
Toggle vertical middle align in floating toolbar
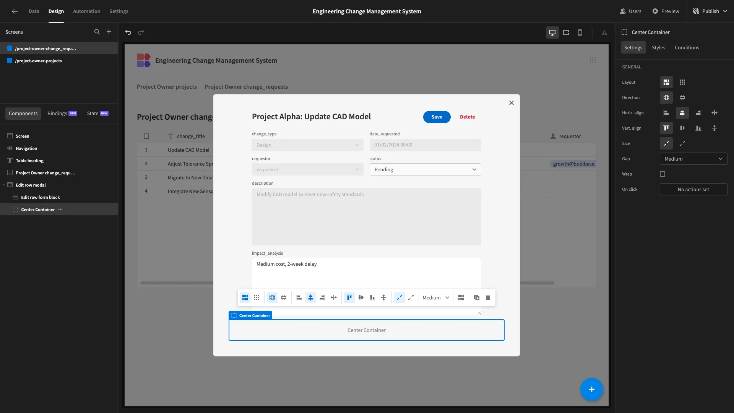361,298
